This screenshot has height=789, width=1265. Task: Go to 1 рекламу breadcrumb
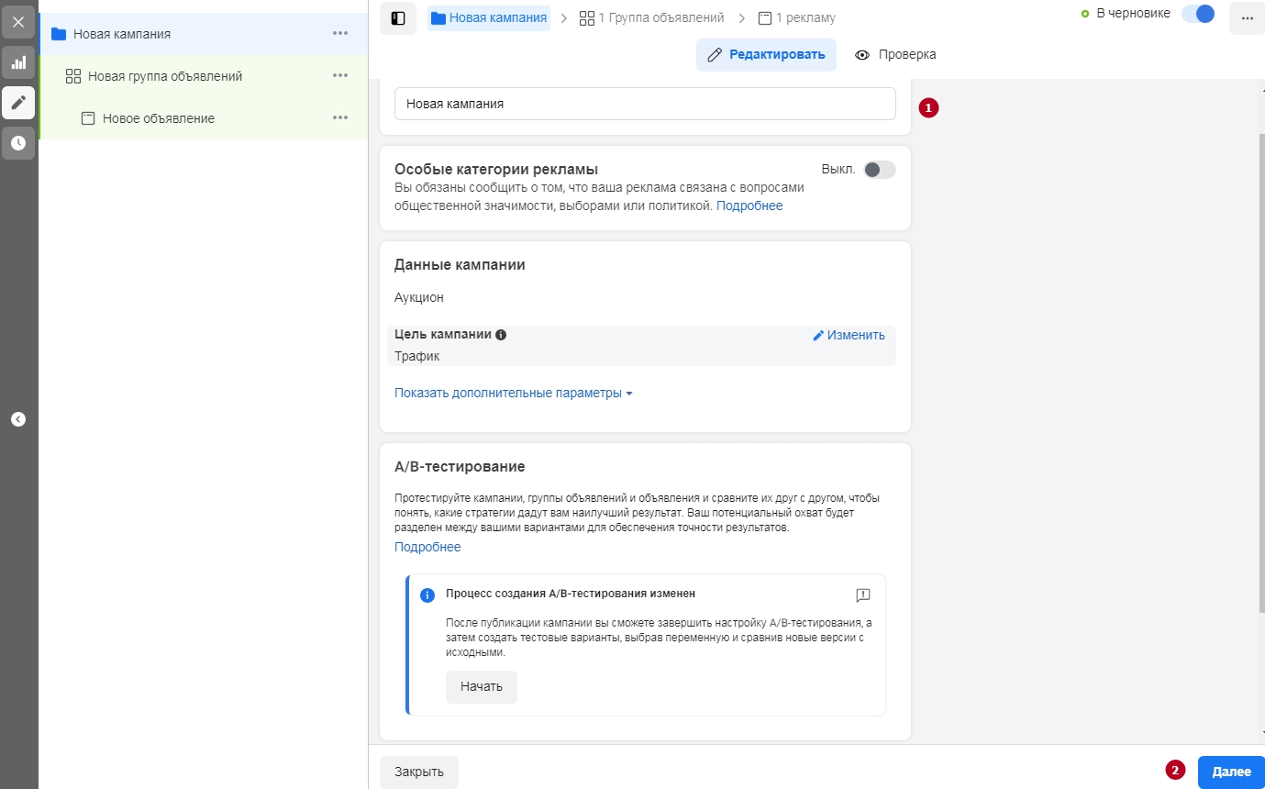[x=796, y=17]
